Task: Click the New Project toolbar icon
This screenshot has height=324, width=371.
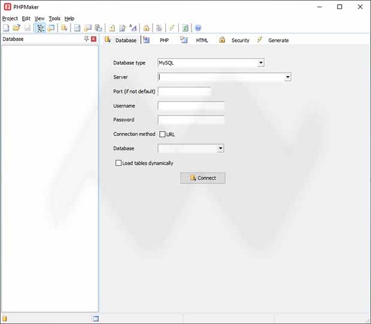Action: pos(6,28)
